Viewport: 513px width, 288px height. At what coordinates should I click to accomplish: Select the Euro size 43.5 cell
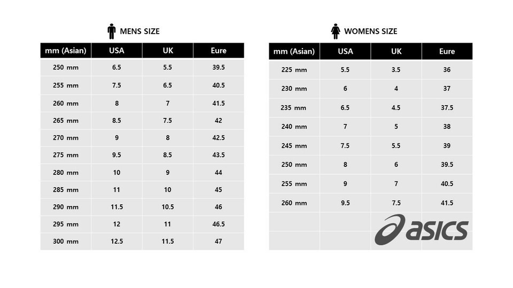pos(219,155)
